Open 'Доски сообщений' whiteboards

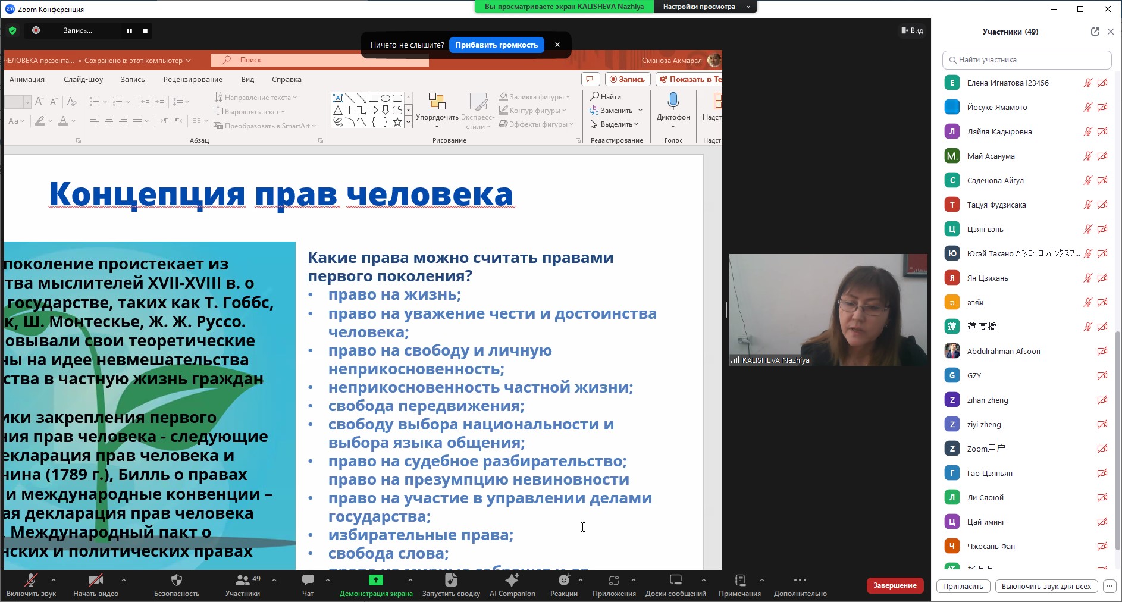click(676, 585)
